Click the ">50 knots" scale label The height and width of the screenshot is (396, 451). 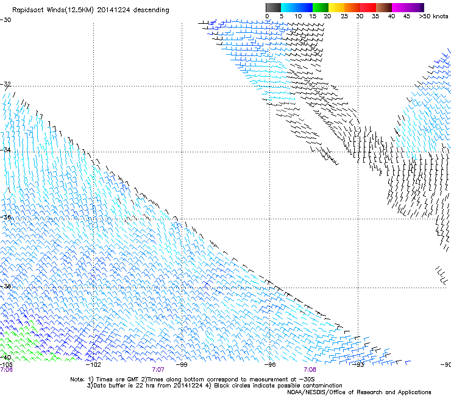[x=433, y=16]
